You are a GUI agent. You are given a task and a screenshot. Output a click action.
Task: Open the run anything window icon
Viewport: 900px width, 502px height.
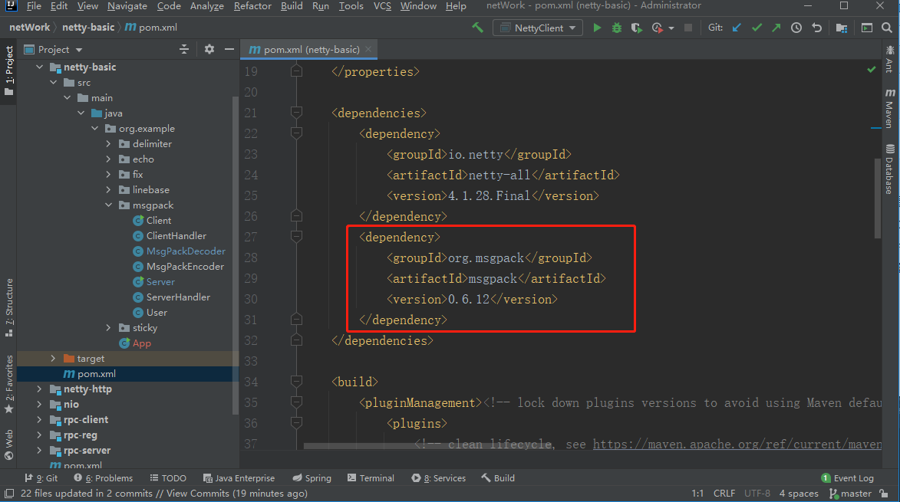pos(867,28)
